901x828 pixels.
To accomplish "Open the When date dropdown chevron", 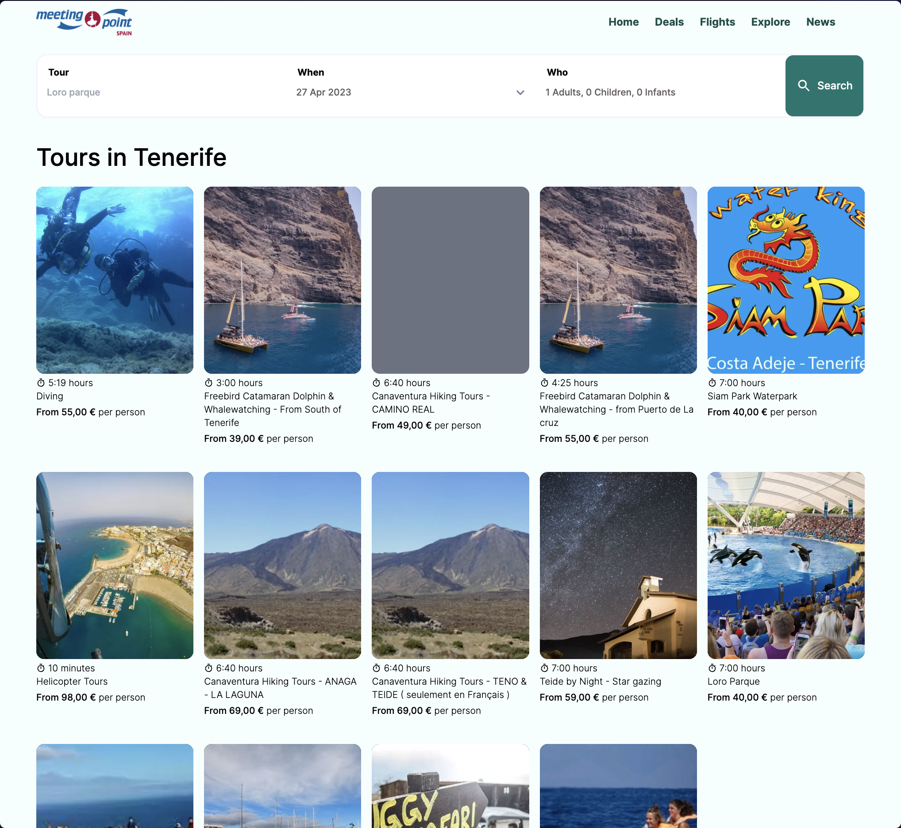I will [520, 92].
